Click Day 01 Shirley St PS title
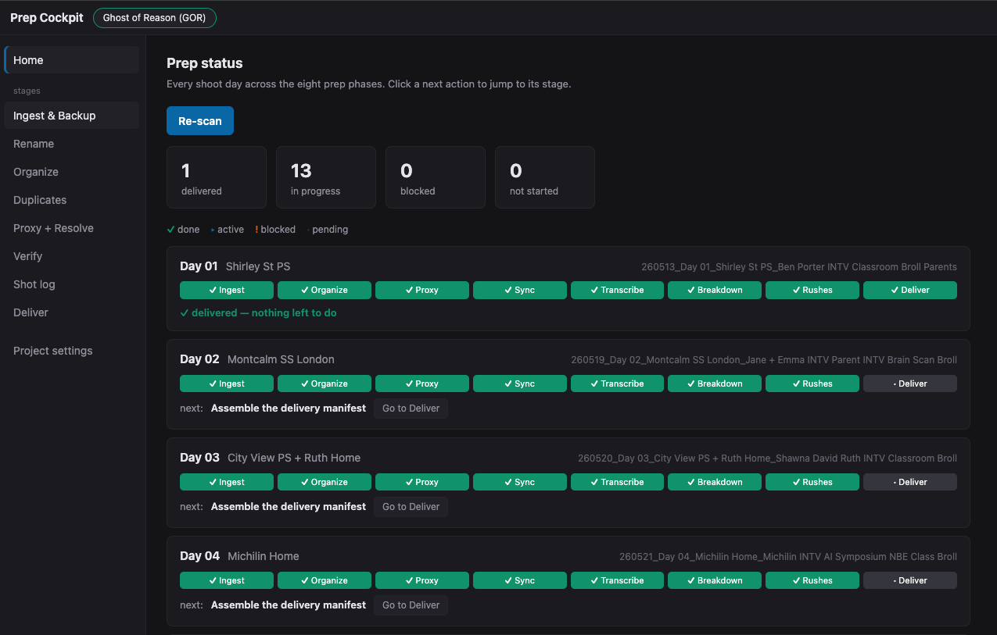The image size is (997, 635). [235, 266]
